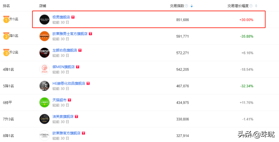Select the 御MEN round store logo

tap(44, 69)
